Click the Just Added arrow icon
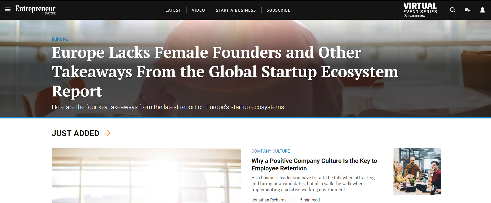Viewport: 491px width, 203px height. [107, 133]
